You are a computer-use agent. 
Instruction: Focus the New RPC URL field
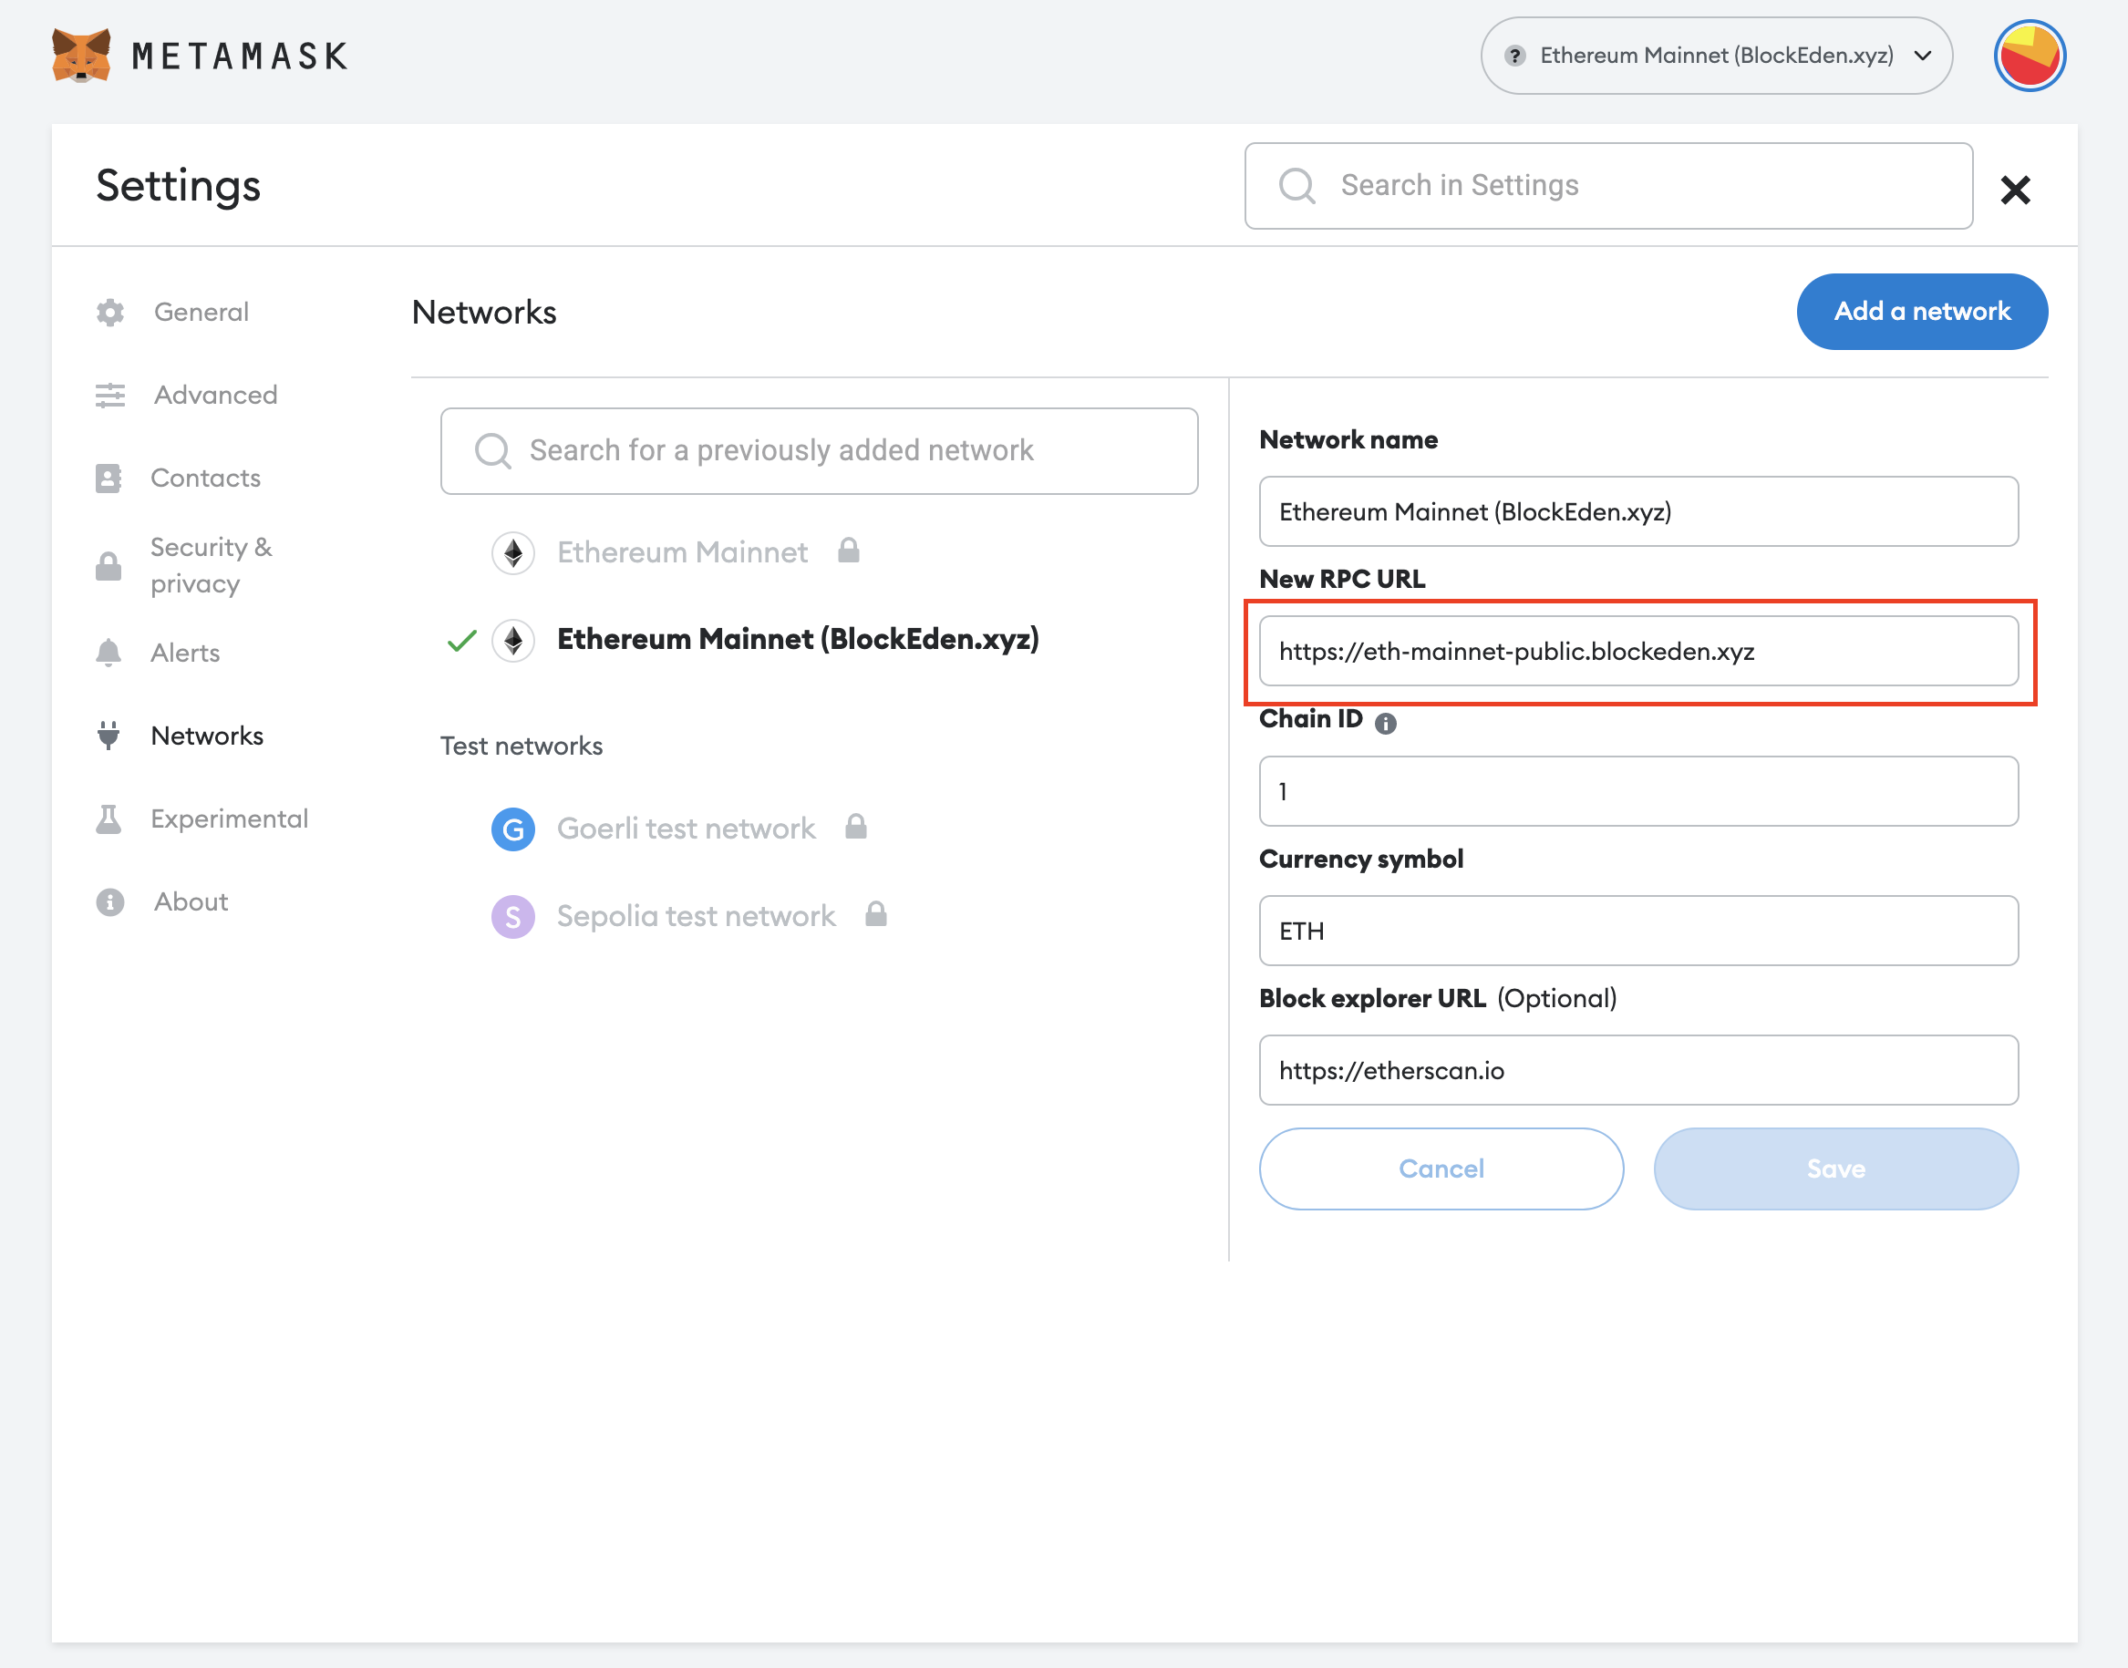click(1637, 652)
